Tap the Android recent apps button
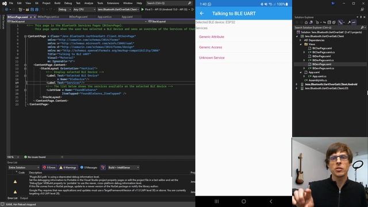 (x=217, y=201)
